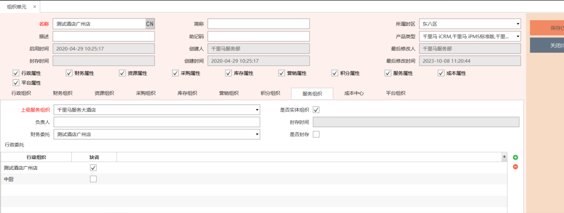
Task: Click the 负责人 input field
Action: 157,122
